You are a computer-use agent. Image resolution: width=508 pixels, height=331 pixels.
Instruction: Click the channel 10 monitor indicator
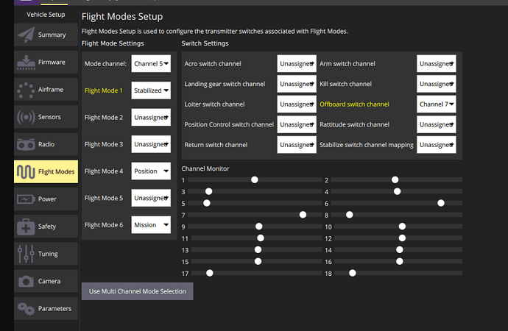point(403,227)
